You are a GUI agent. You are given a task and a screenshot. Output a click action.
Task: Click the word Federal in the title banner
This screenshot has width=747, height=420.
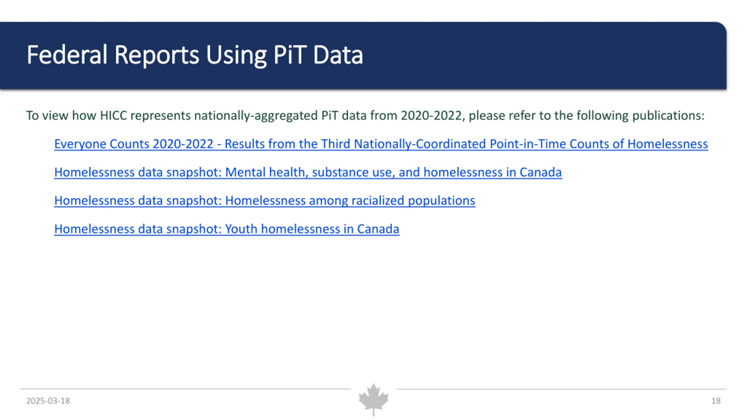pyautogui.click(x=67, y=55)
